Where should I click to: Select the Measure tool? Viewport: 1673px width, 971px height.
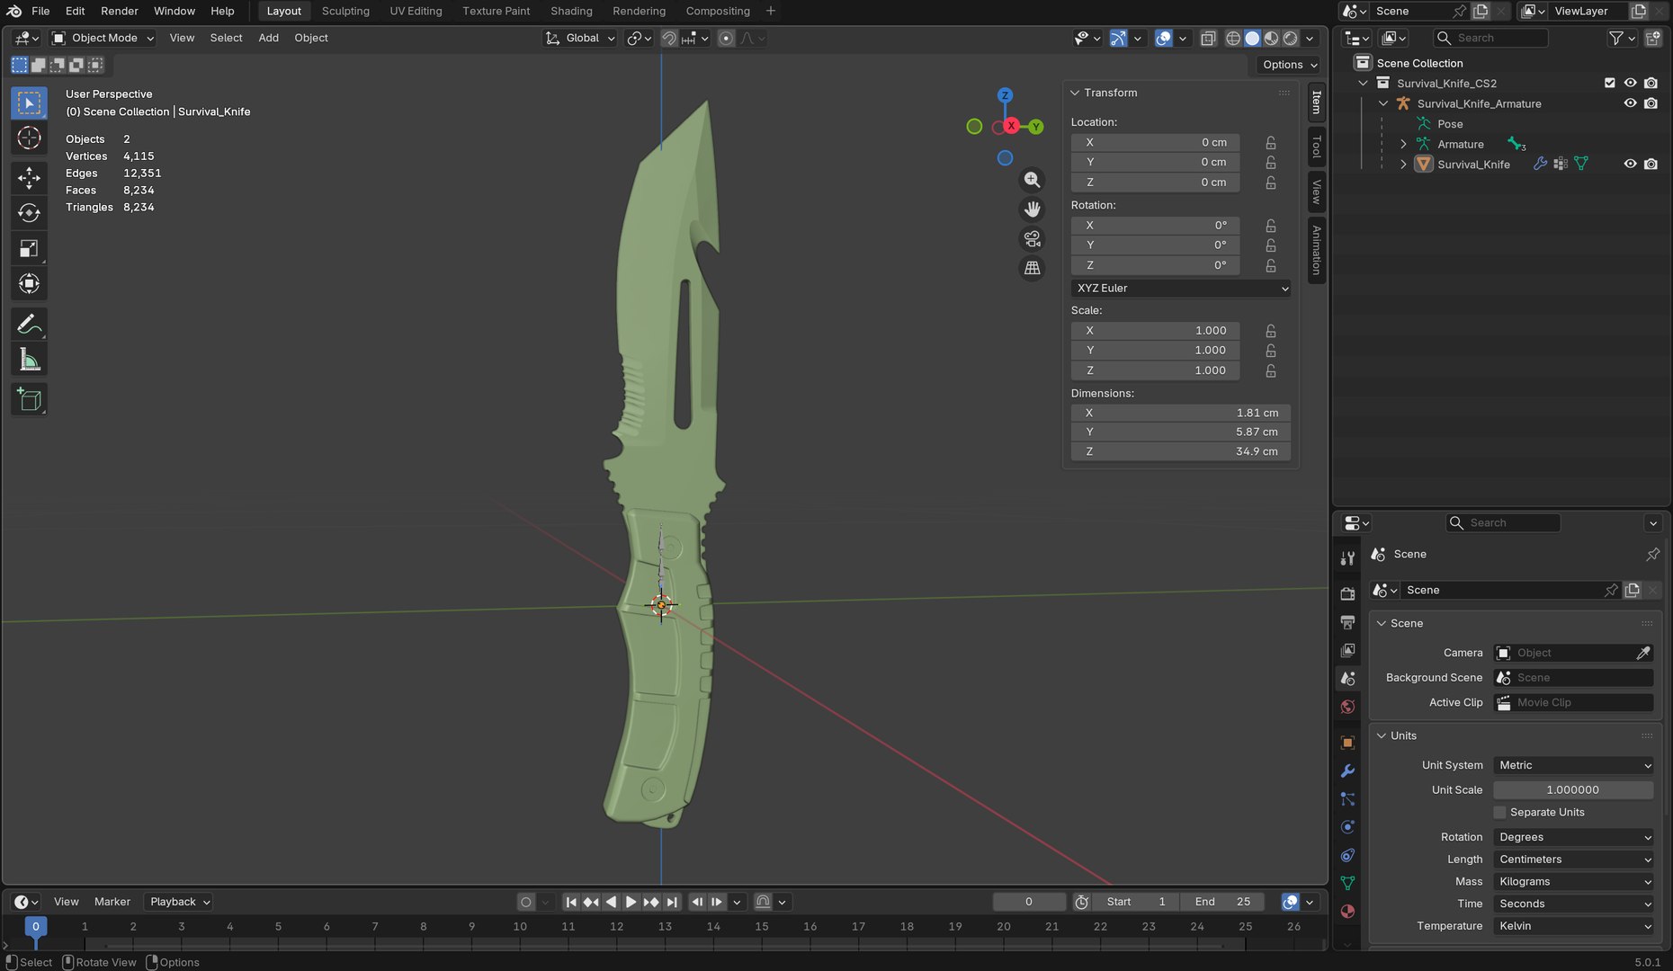[29, 360]
